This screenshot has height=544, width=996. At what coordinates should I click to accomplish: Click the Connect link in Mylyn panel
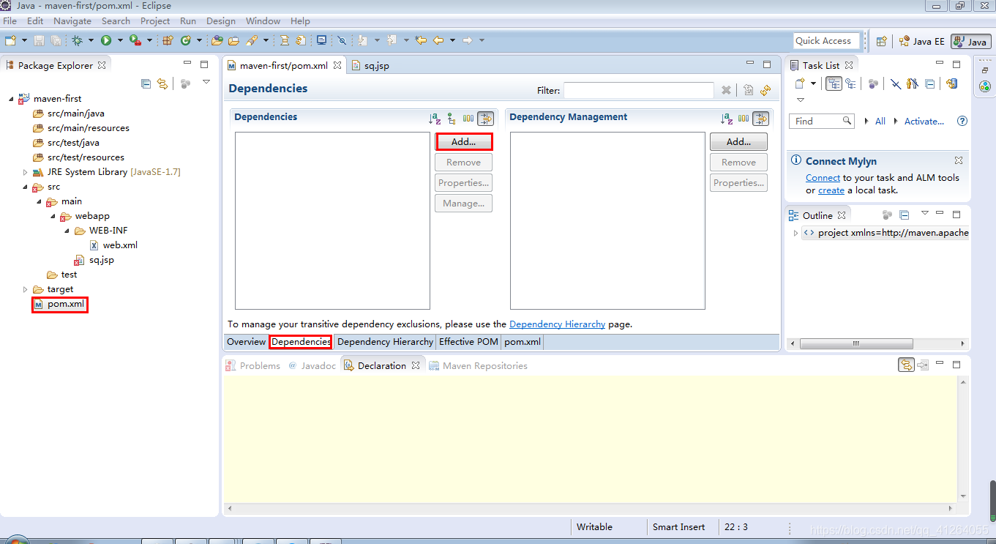823,178
